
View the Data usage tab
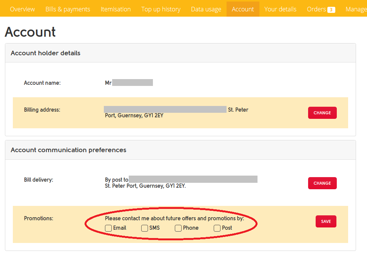(206, 9)
